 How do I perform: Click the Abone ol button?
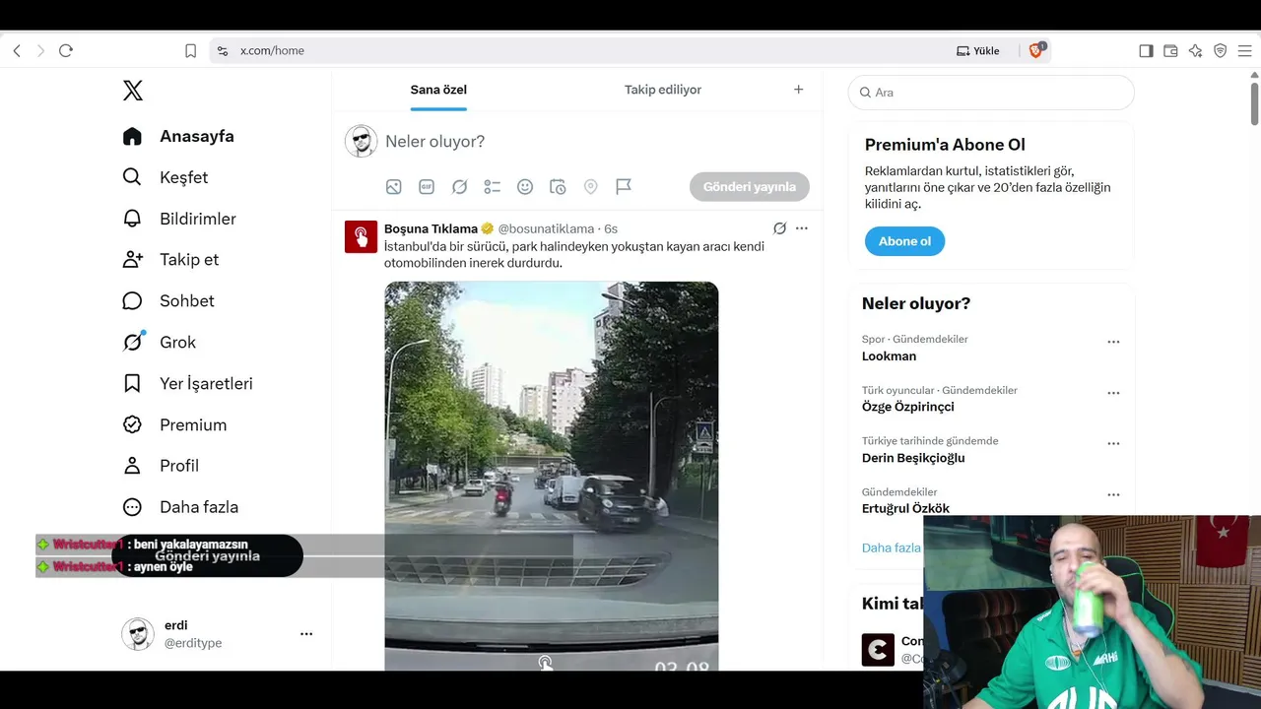pyautogui.click(x=904, y=241)
